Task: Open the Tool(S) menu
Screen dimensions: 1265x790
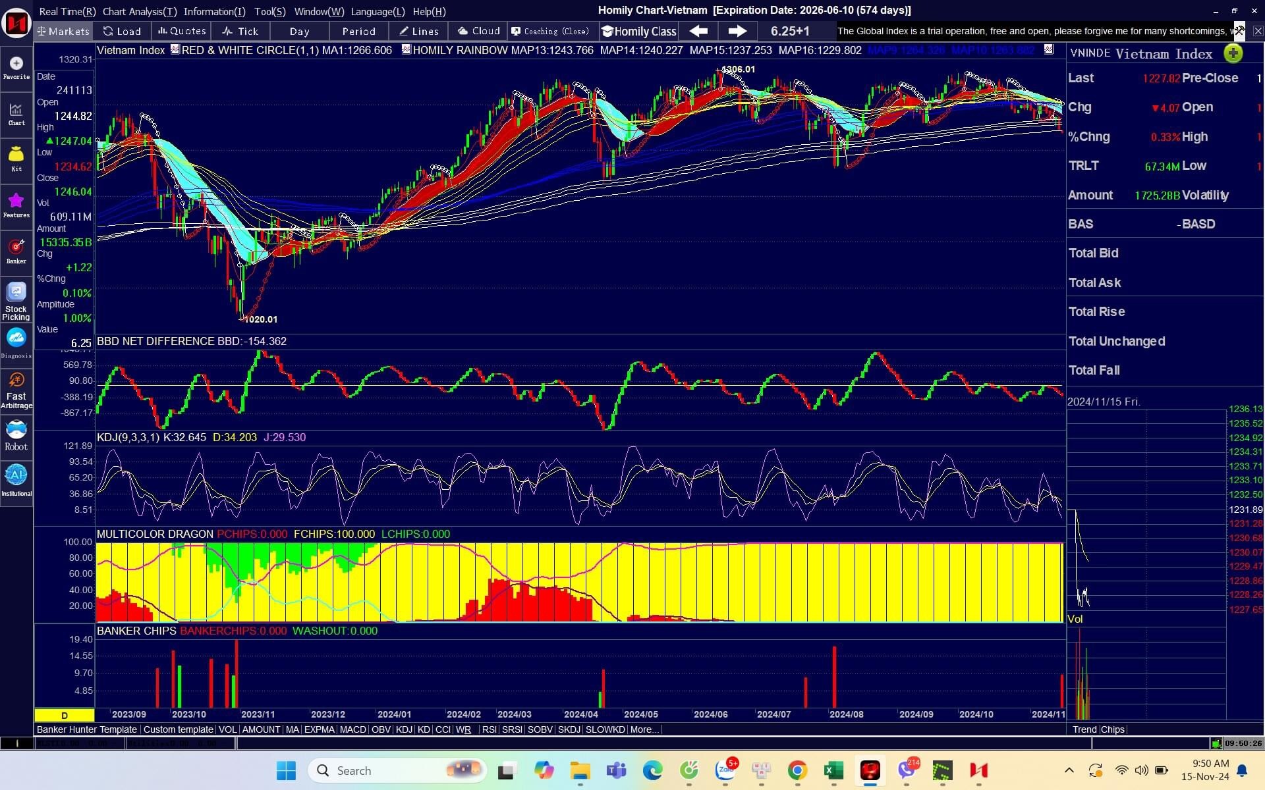Action: coord(270,11)
